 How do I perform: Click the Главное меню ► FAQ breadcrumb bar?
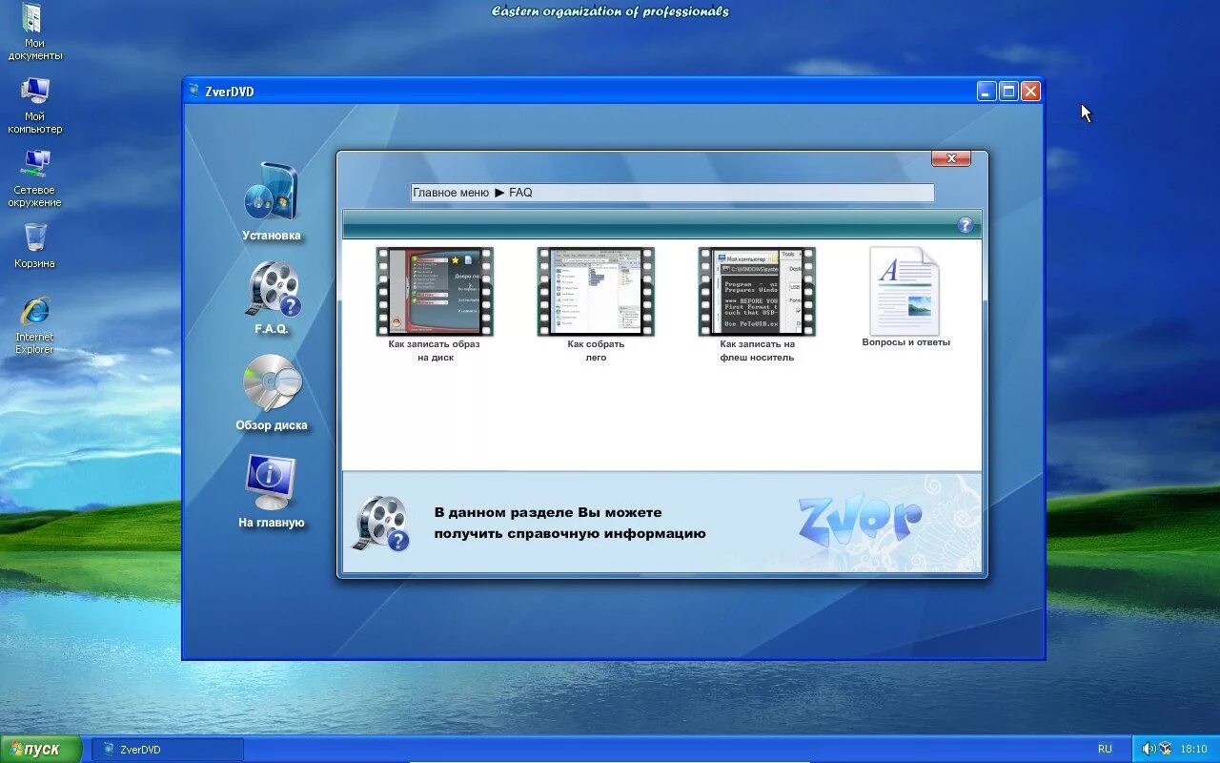pos(672,193)
